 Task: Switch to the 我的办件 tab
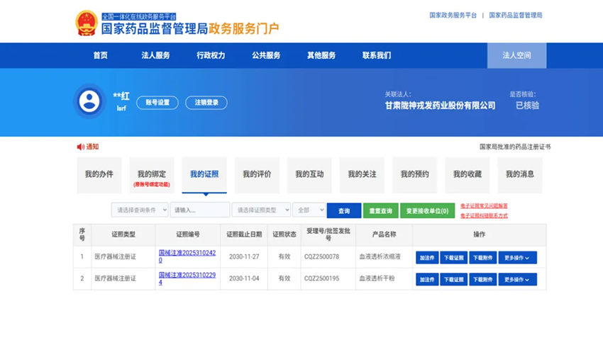point(99,174)
